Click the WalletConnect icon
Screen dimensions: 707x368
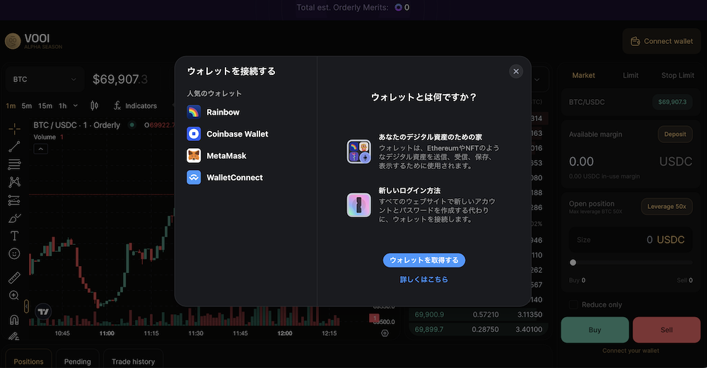point(194,177)
